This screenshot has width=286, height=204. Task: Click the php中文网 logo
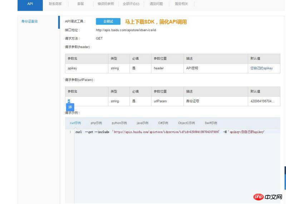(267, 197)
